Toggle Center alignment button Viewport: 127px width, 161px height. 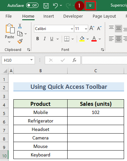[119, 39]
